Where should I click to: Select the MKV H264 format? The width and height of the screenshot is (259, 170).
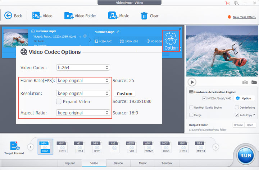[x=63, y=147]
